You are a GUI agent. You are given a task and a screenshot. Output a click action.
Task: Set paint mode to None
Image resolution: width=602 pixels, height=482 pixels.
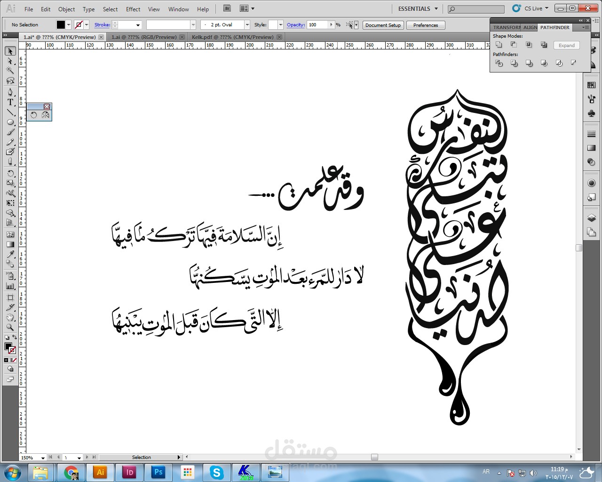pyautogui.click(x=15, y=360)
